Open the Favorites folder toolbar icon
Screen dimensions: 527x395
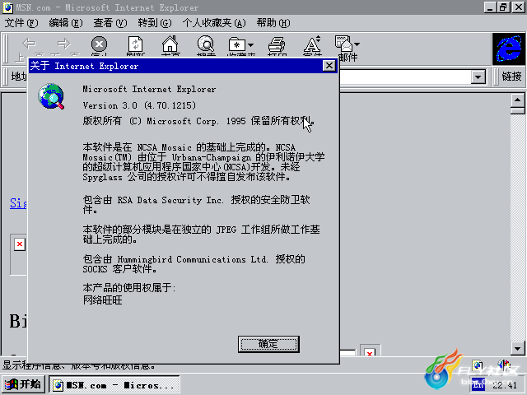coord(237,44)
